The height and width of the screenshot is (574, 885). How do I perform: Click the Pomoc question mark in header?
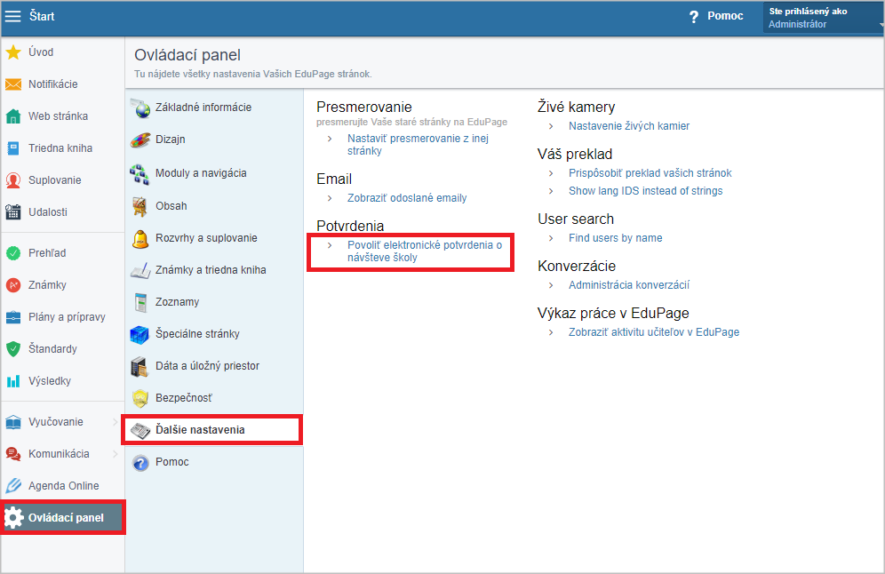click(x=694, y=17)
